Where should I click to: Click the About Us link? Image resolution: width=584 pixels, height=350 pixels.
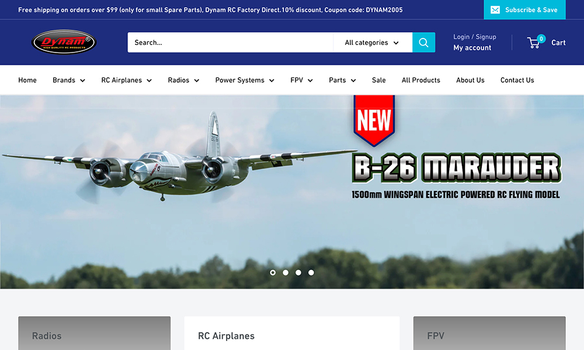click(x=470, y=80)
